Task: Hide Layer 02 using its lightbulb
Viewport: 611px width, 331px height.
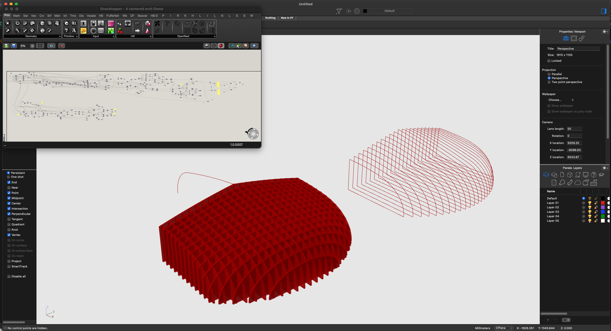Action: click(x=590, y=207)
